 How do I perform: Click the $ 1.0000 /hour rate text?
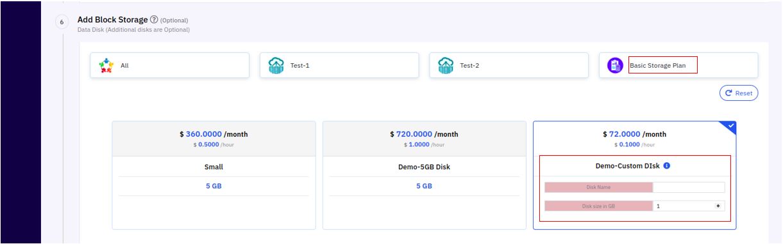pyautogui.click(x=424, y=145)
